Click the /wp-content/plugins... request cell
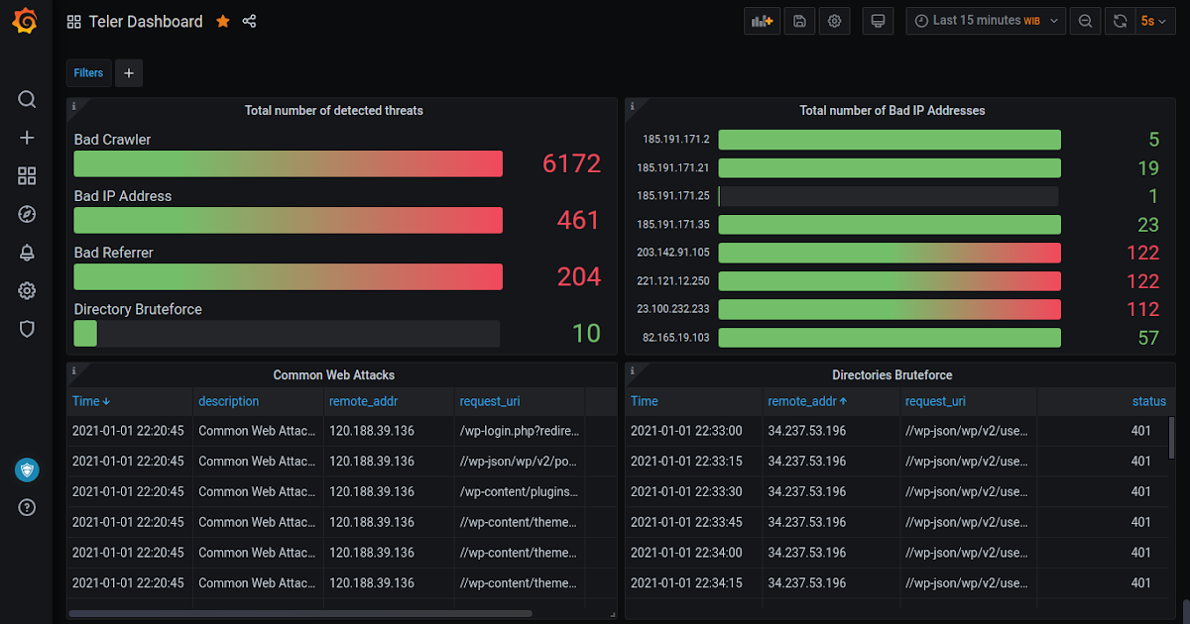The image size is (1190, 624). [521, 491]
